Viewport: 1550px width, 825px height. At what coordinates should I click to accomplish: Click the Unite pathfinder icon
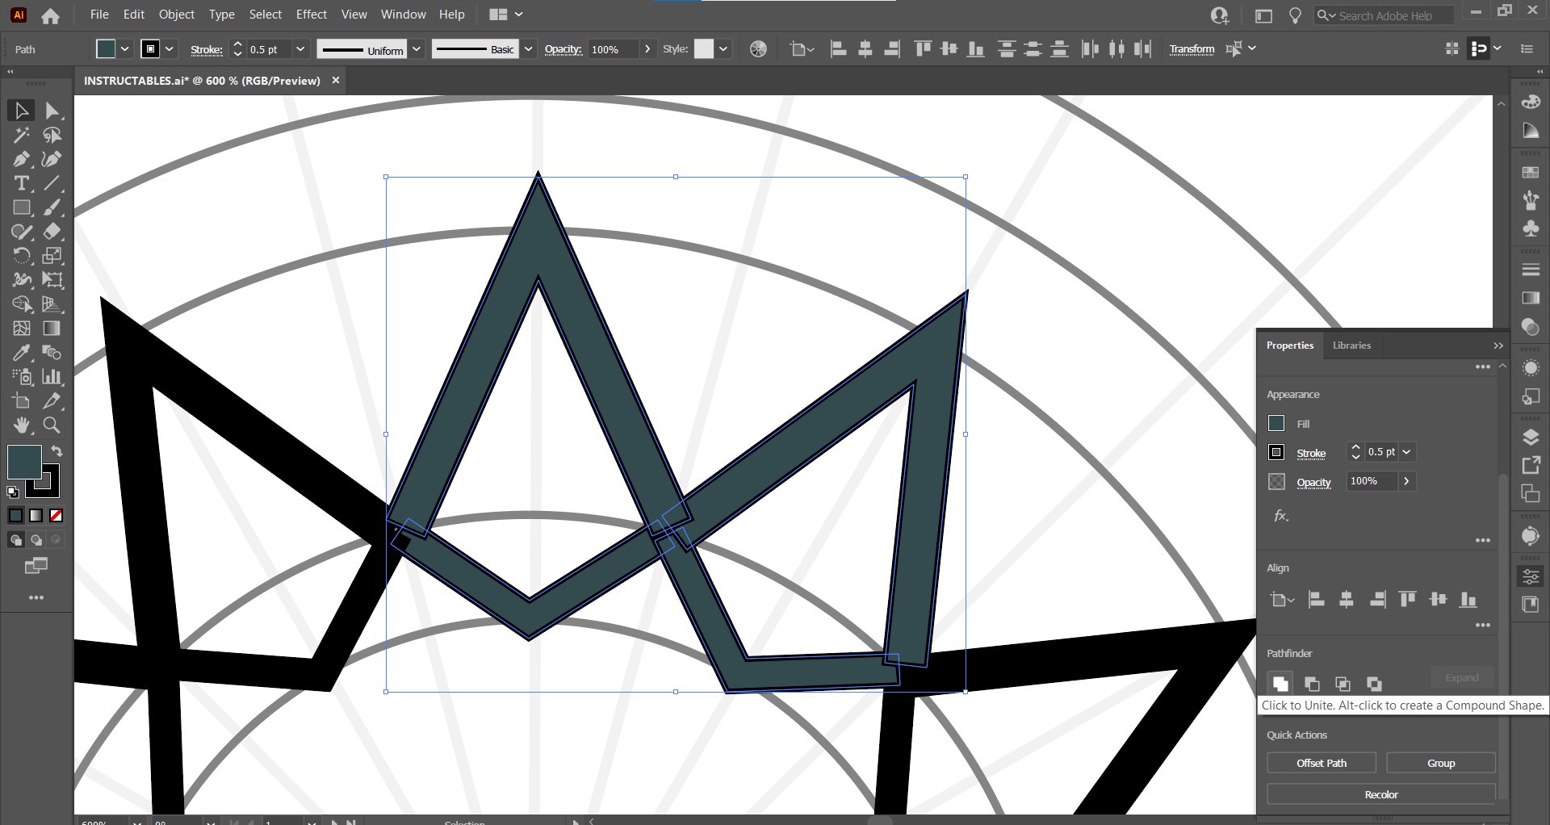pyautogui.click(x=1280, y=684)
